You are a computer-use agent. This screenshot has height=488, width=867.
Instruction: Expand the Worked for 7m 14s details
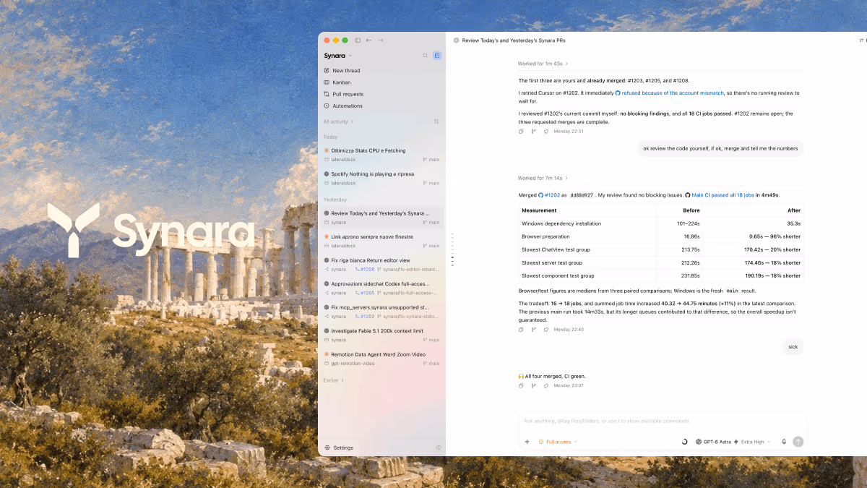click(543, 178)
